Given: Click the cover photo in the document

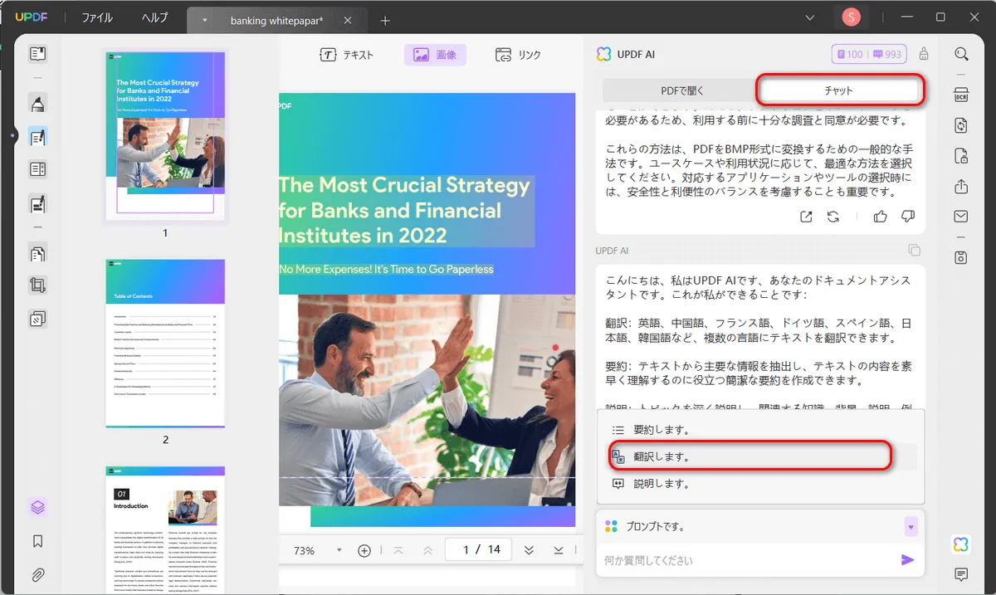Looking at the screenshot, I should (427, 400).
